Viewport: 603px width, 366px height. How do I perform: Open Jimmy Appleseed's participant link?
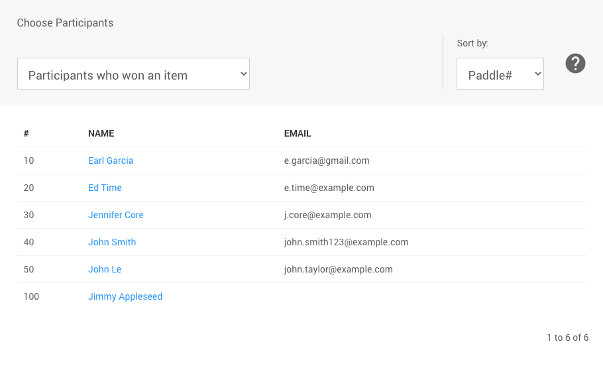pyautogui.click(x=125, y=296)
